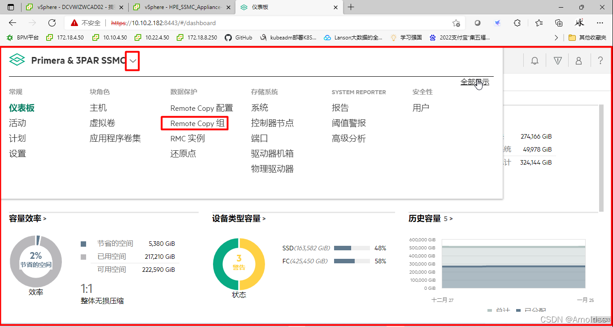The height and width of the screenshot is (327, 613).
Task: Open the user session icon
Action: point(578,61)
